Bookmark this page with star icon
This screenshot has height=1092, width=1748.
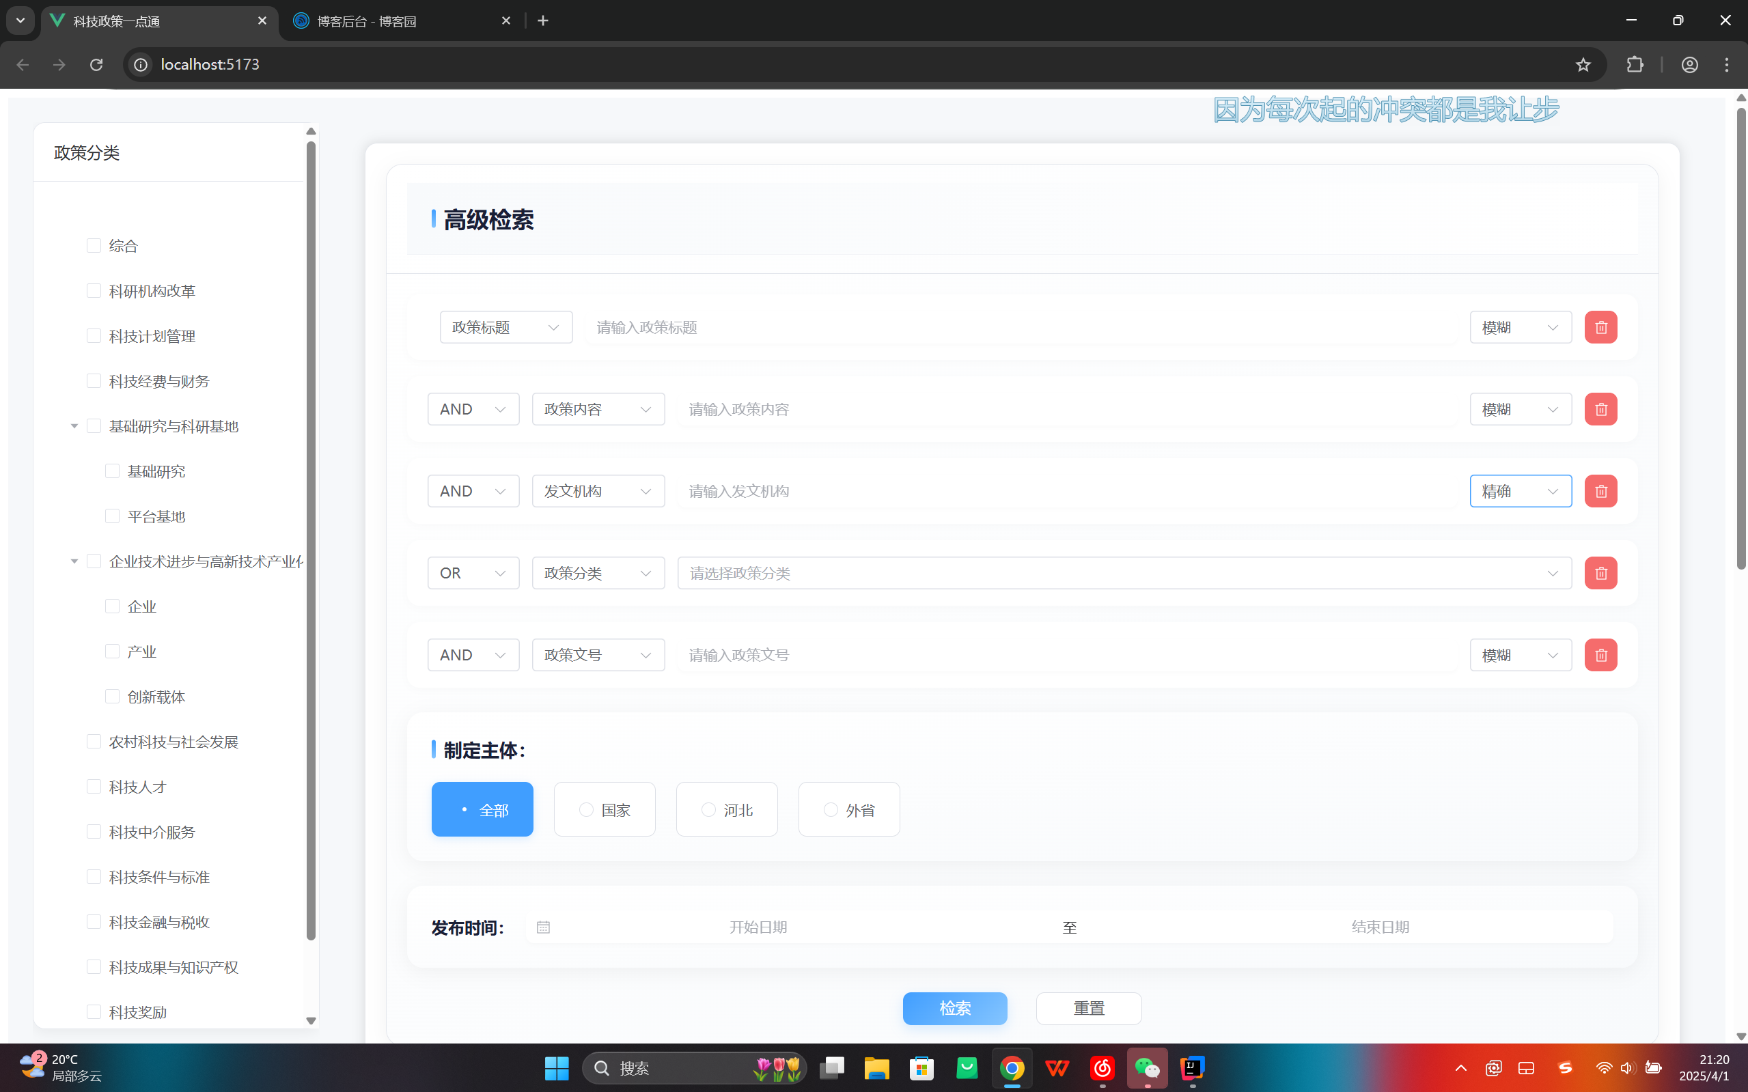[x=1583, y=65]
